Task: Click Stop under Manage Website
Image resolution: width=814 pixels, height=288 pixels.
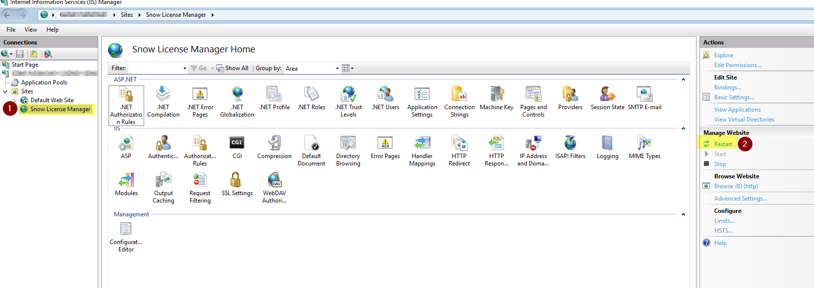Action: (x=720, y=164)
